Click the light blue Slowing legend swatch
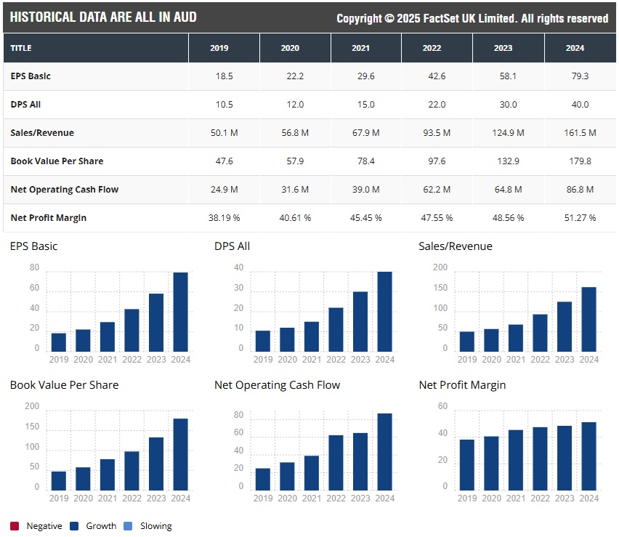The image size is (619, 537). click(129, 525)
